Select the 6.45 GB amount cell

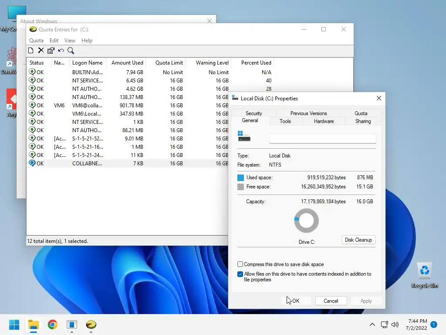pyautogui.click(x=135, y=81)
